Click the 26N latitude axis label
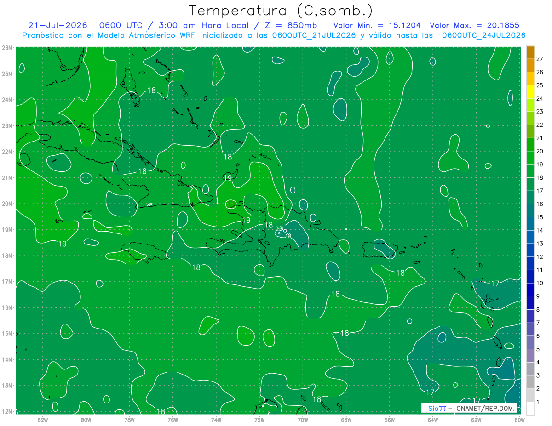The width and height of the screenshot is (552, 426). tap(7, 47)
